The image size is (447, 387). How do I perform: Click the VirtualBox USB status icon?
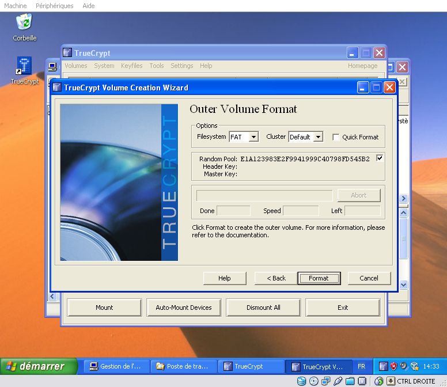[x=338, y=381]
